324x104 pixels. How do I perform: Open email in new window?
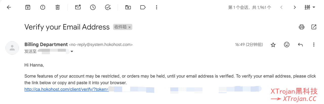coord(314,27)
